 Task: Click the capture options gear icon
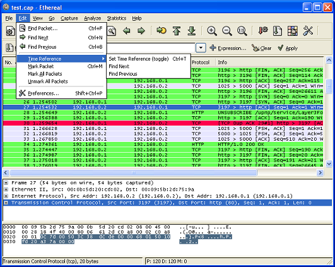[x=10, y=31]
